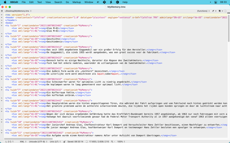Screen dimensions: 230x143
Task: Collapse fold triangle for tu tuid="6"
Action: click(x=2, y=79)
